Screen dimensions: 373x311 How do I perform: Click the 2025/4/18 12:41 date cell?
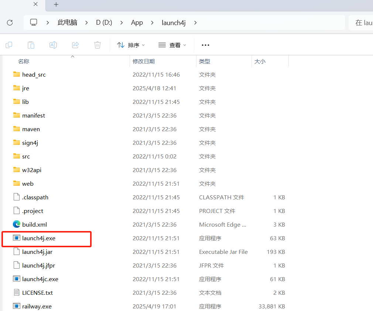coord(154,88)
